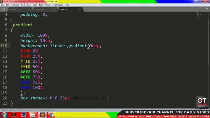This screenshot has width=210, height=118.
Task: Open Google Chrome from the taskbar
Action: [x=51, y=115]
